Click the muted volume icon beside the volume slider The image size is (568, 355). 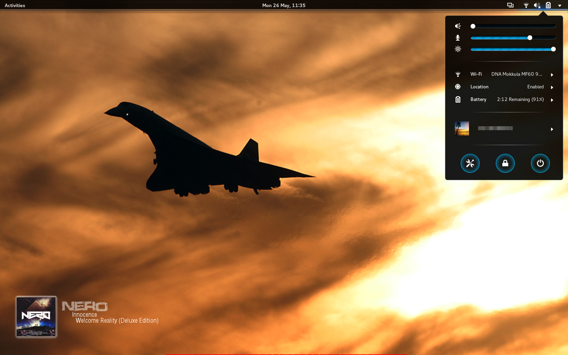coord(458,26)
